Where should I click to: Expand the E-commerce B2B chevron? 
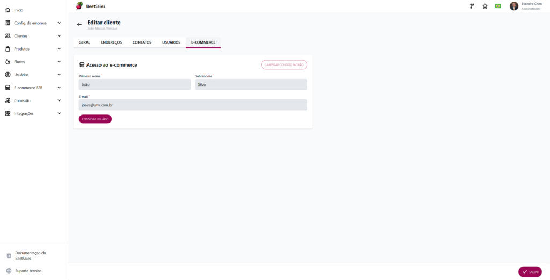pyautogui.click(x=59, y=88)
